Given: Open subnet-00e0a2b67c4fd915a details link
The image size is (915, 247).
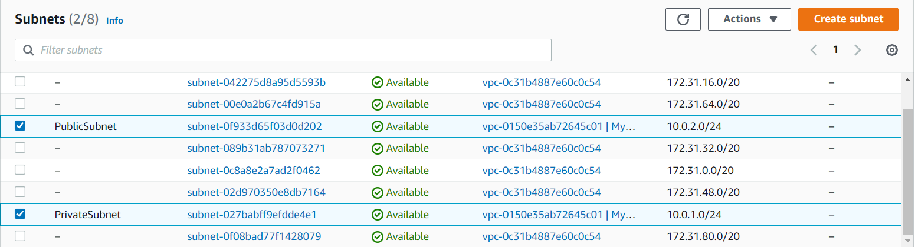Looking at the screenshot, I should coord(254,104).
